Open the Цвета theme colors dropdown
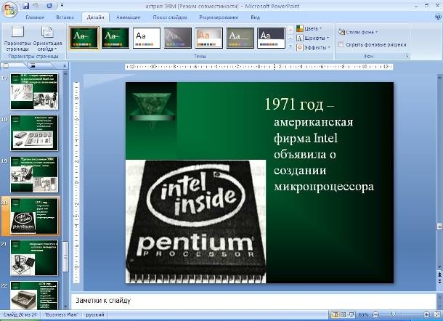Image resolution: width=443 pixels, height=321 pixels. [x=309, y=28]
